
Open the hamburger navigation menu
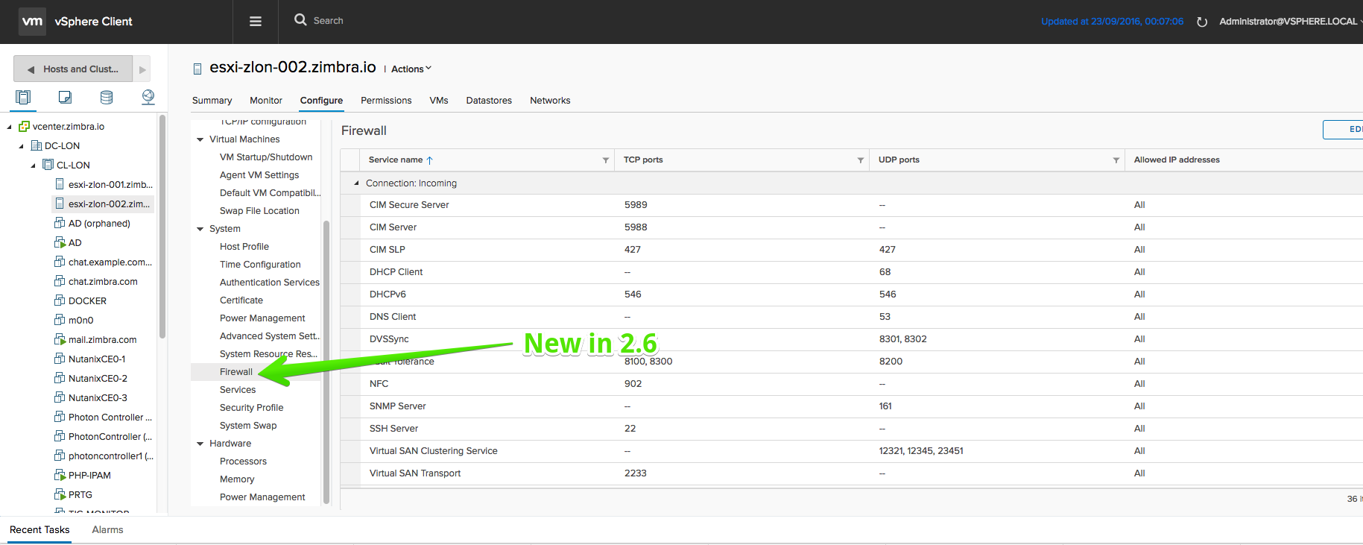256,22
